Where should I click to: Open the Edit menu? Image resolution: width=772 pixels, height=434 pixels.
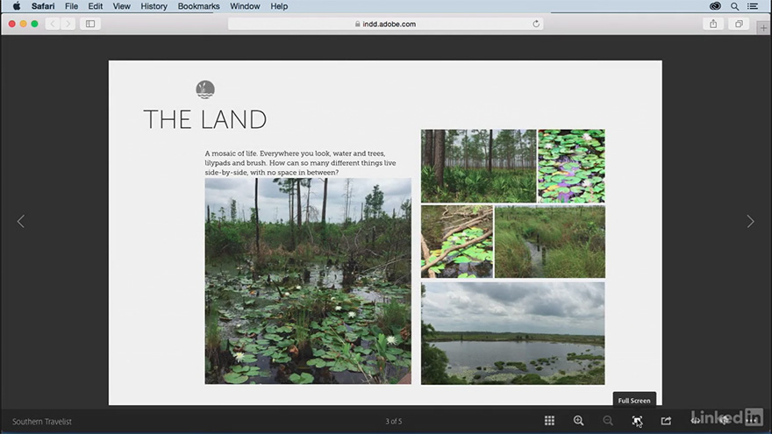click(x=95, y=6)
